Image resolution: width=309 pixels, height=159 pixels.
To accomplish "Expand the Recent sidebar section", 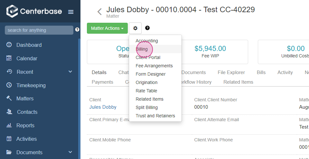I will coord(70,72).
